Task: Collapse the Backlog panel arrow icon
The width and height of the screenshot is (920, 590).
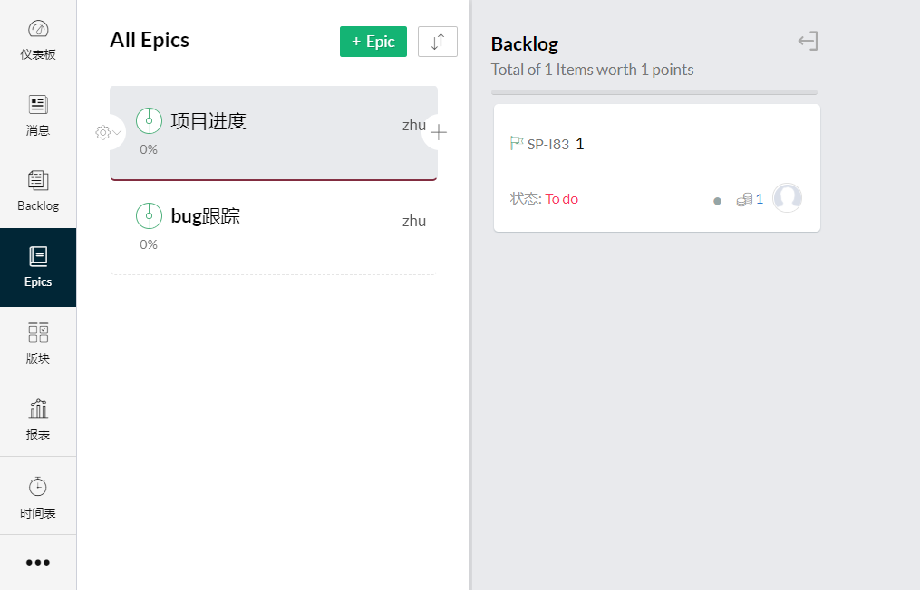Action: point(808,42)
